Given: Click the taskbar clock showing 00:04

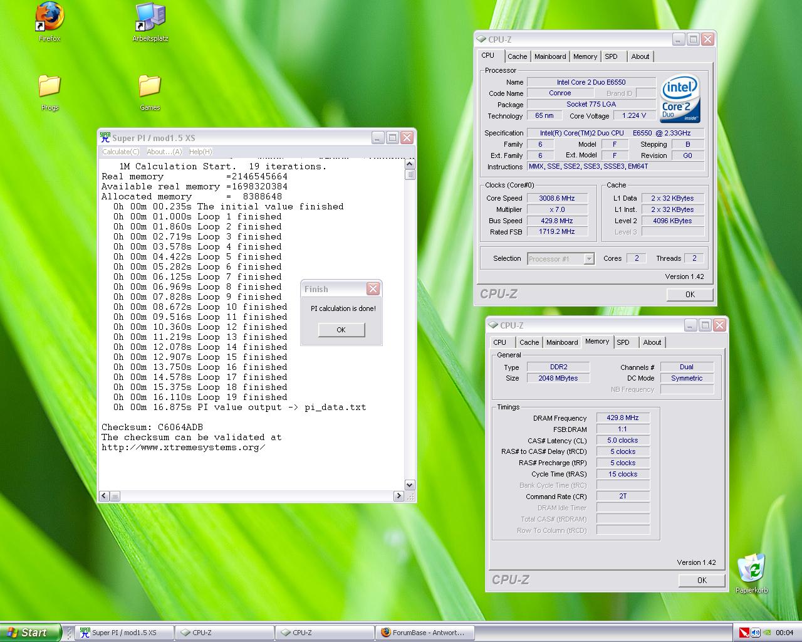Looking at the screenshot, I should tap(784, 633).
